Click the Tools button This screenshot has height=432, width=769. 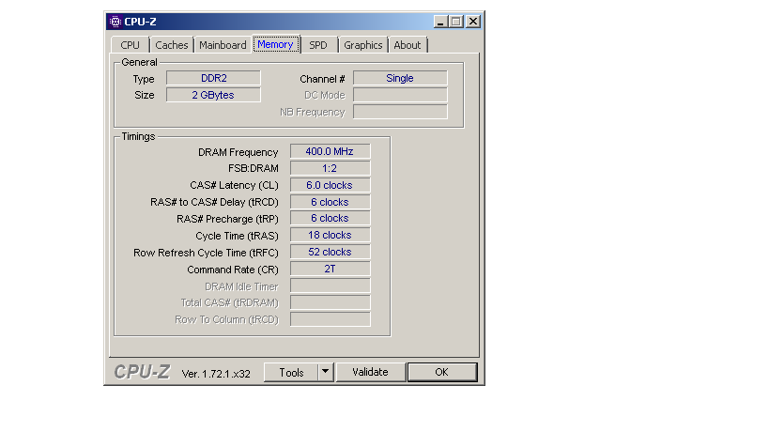click(x=291, y=372)
